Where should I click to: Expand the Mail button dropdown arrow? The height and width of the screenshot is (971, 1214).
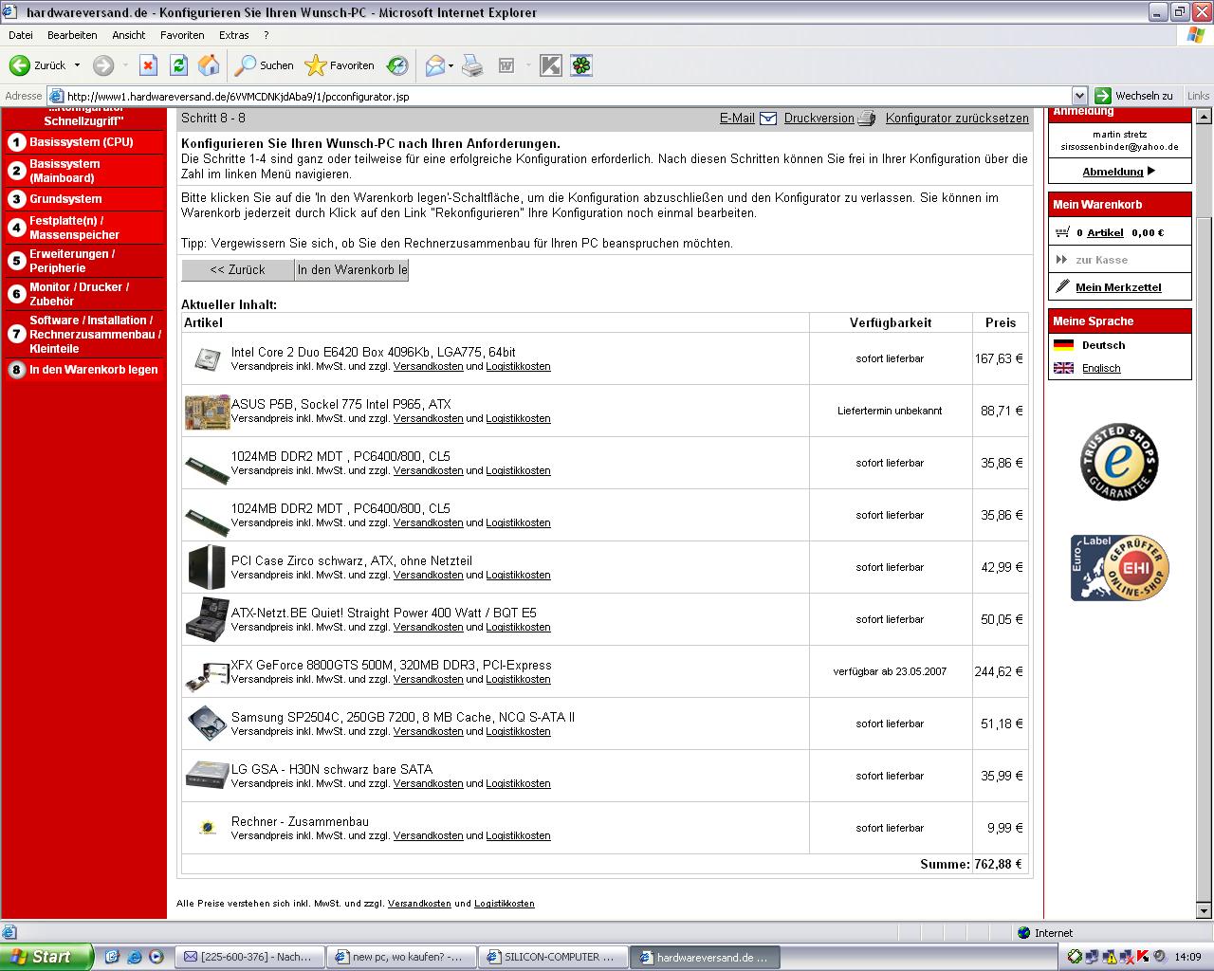[451, 65]
